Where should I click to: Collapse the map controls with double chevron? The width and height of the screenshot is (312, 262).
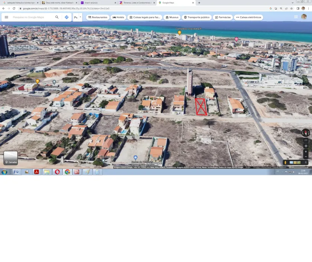(306, 162)
